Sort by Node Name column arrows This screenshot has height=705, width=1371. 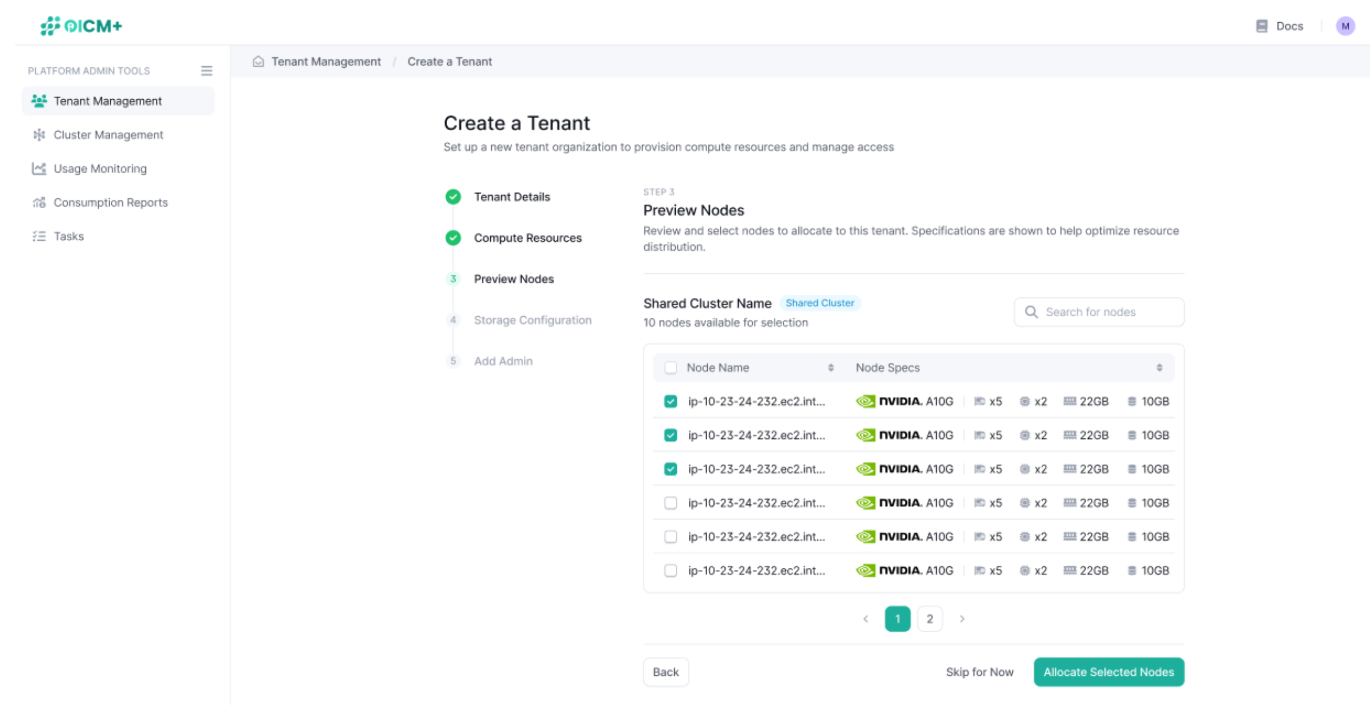click(x=830, y=368)
